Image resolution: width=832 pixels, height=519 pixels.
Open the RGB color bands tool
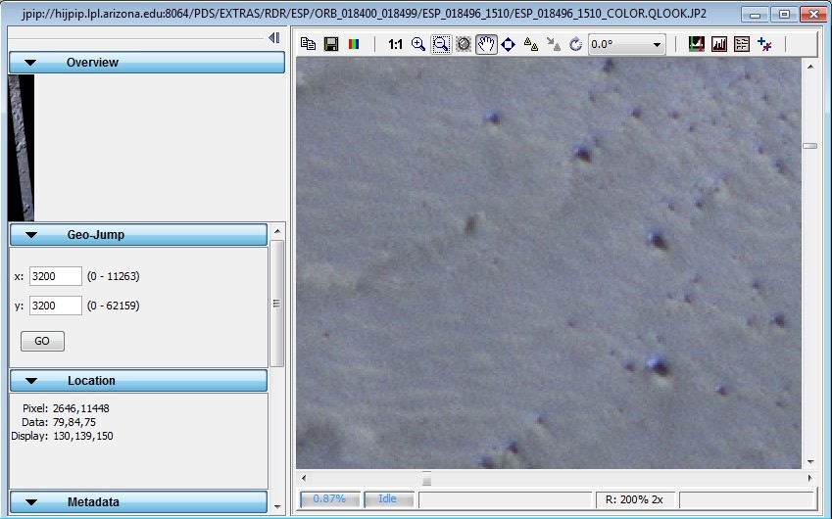click(354, 44)
